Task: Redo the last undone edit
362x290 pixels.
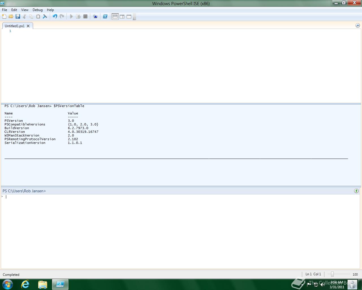Action: (x=62, y=16)
